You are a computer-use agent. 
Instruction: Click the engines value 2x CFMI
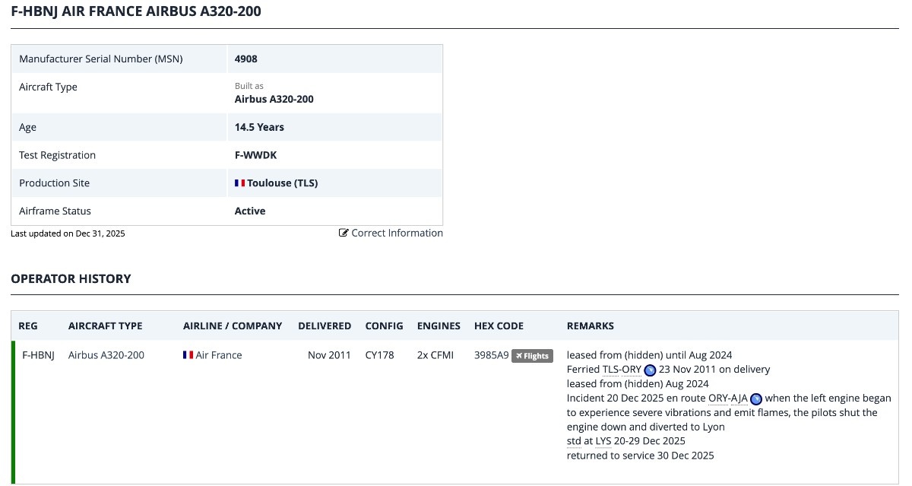tap(435, 355)
